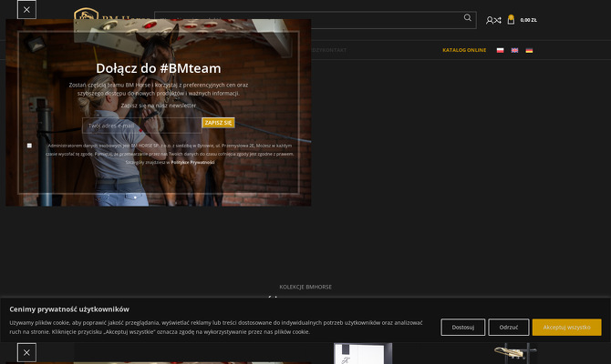
Task: Click the KOLEKCJE BMHORSE heading
Action: [305, 287]
